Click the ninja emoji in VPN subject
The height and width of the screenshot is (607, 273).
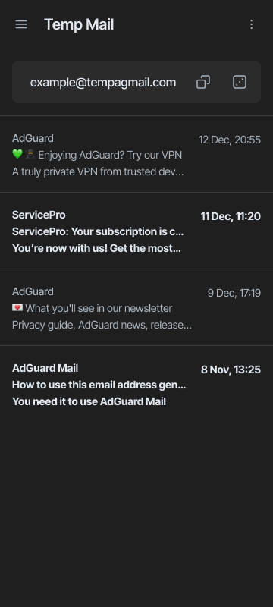[x=30, y=155]
